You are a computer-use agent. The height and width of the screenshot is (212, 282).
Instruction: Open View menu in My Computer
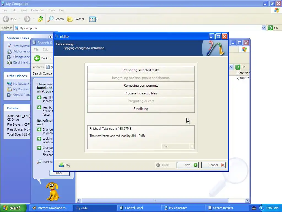coord(24,10)
